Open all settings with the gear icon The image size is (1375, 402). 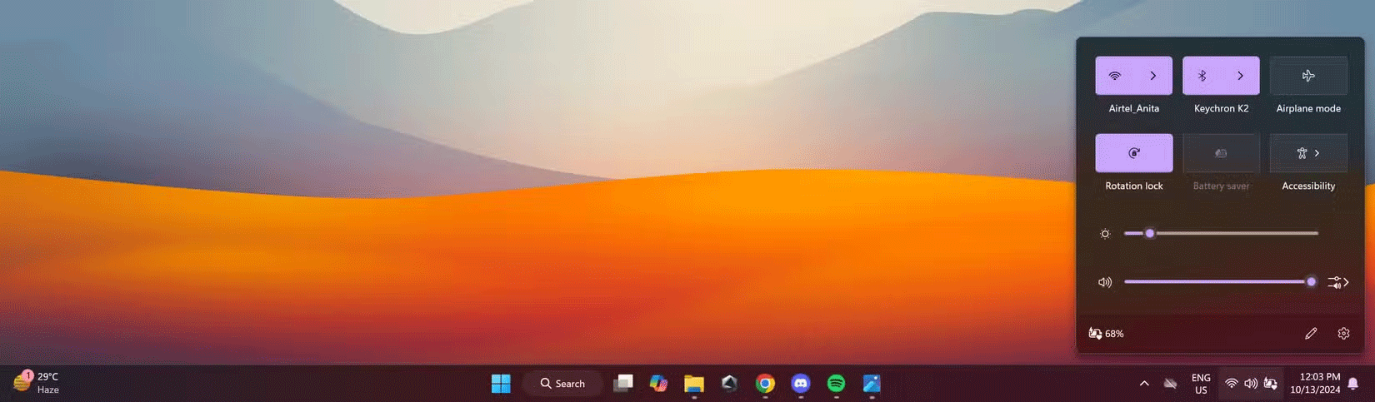tap(1343, 334)
